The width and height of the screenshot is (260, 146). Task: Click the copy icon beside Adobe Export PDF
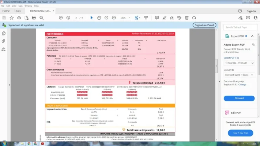click(253, 45)
